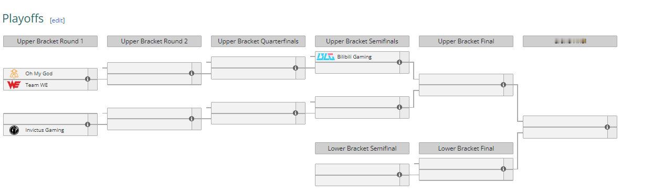Screen dimensions: 653x194
Task: Select the Upper Bracket Round 1 header
Action: pyautogui.click(x=50, y=41)
